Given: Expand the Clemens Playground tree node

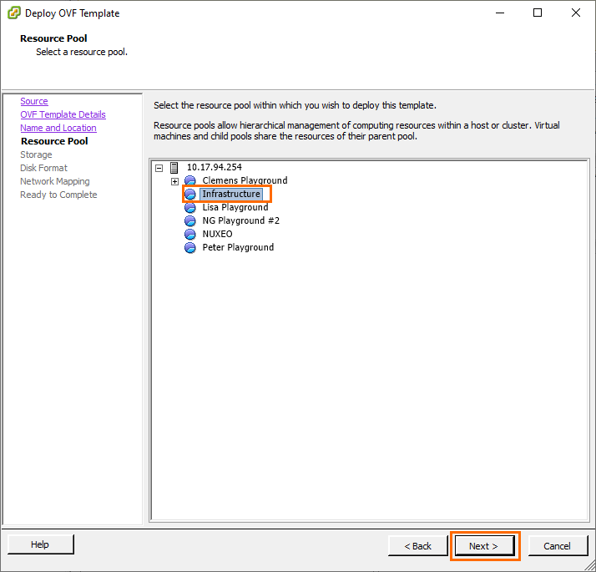Looking at the screenshot, I should (x=175, y=181).
